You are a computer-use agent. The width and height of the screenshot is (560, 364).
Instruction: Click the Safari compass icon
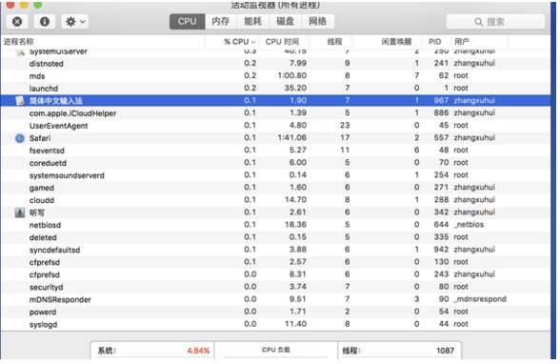point(20,138)
